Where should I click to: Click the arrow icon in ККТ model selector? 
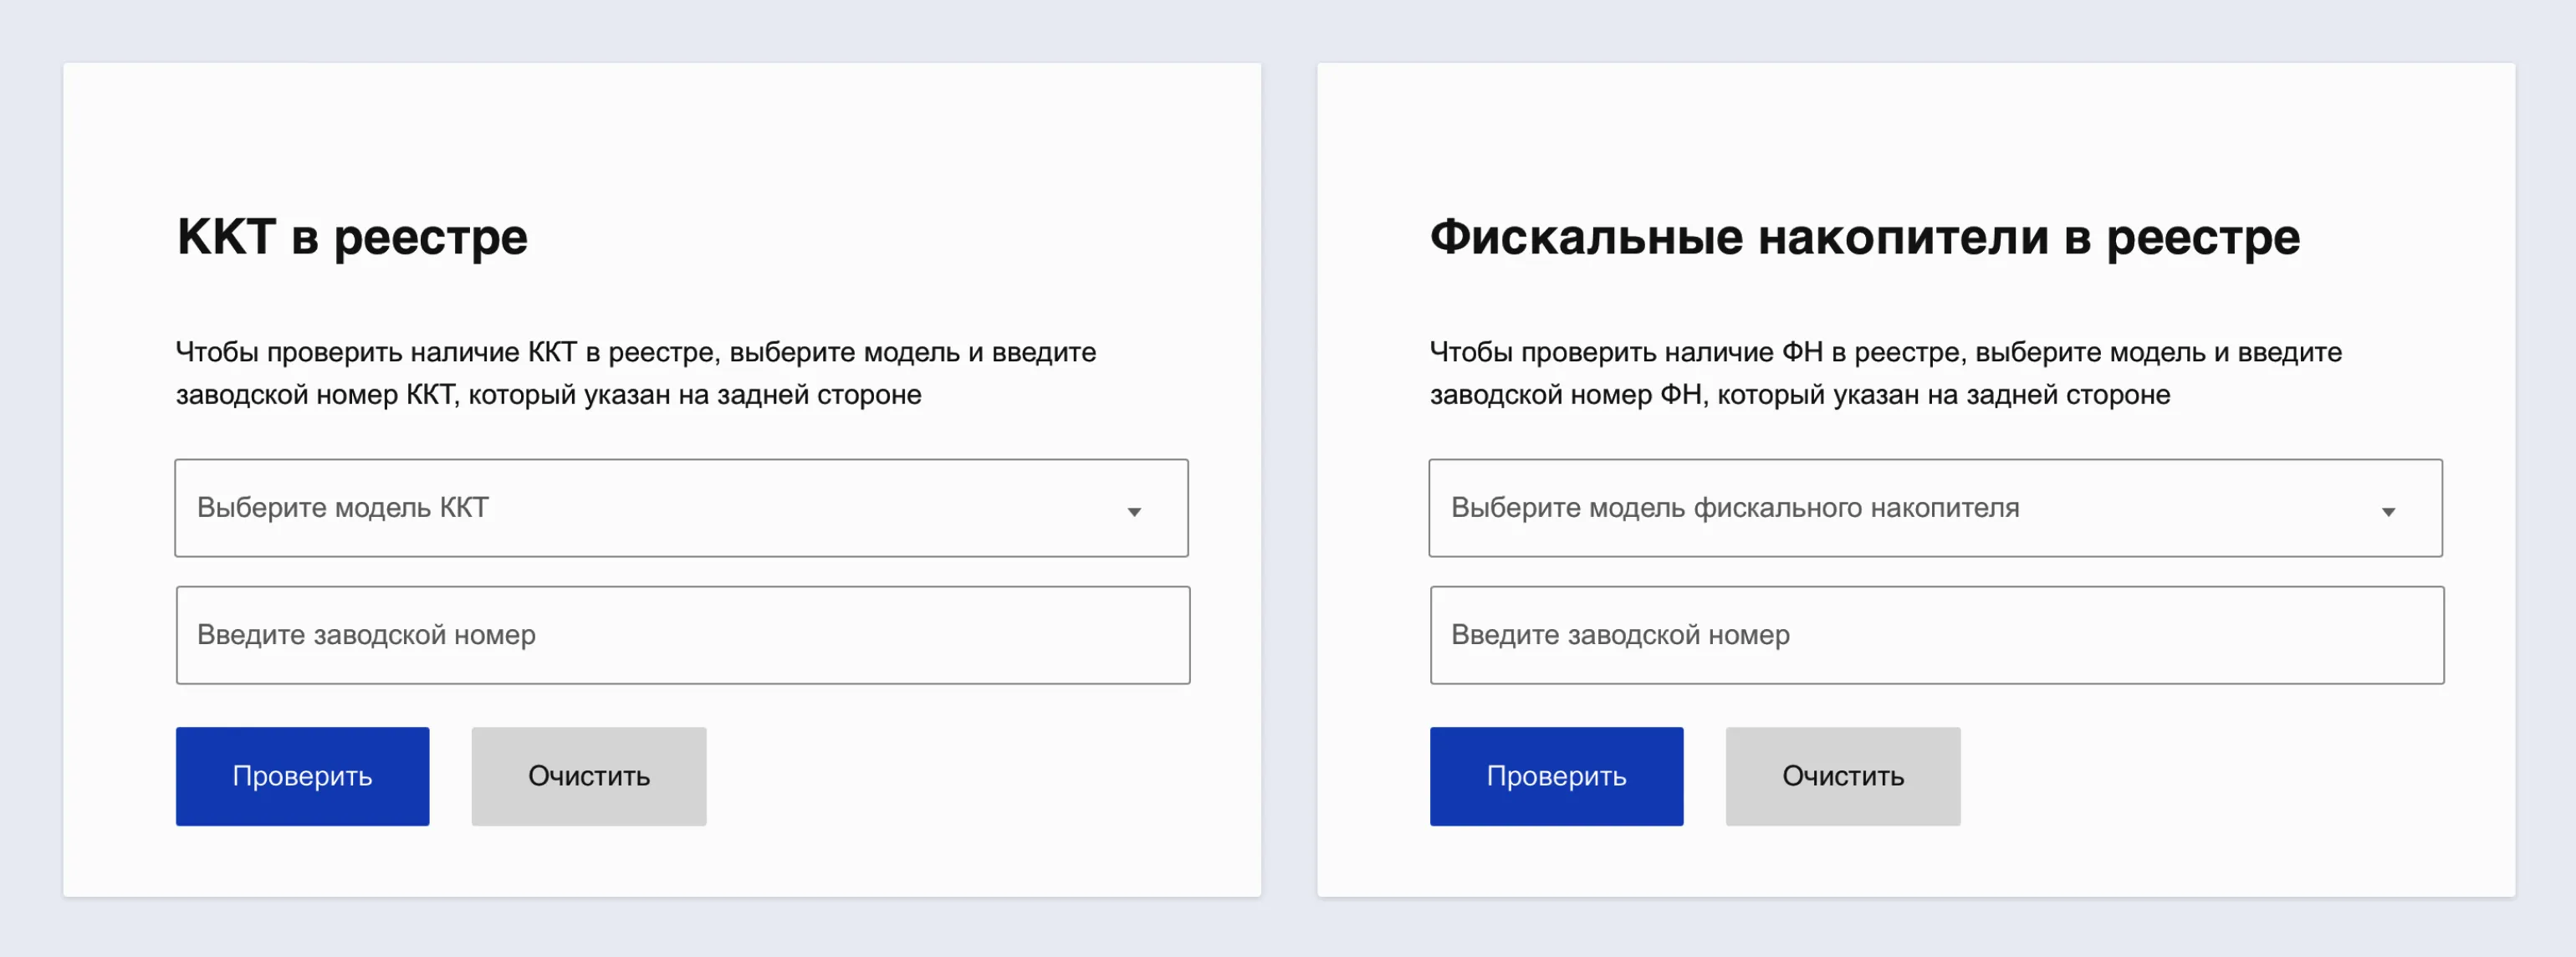click(x=1134, y=511)
